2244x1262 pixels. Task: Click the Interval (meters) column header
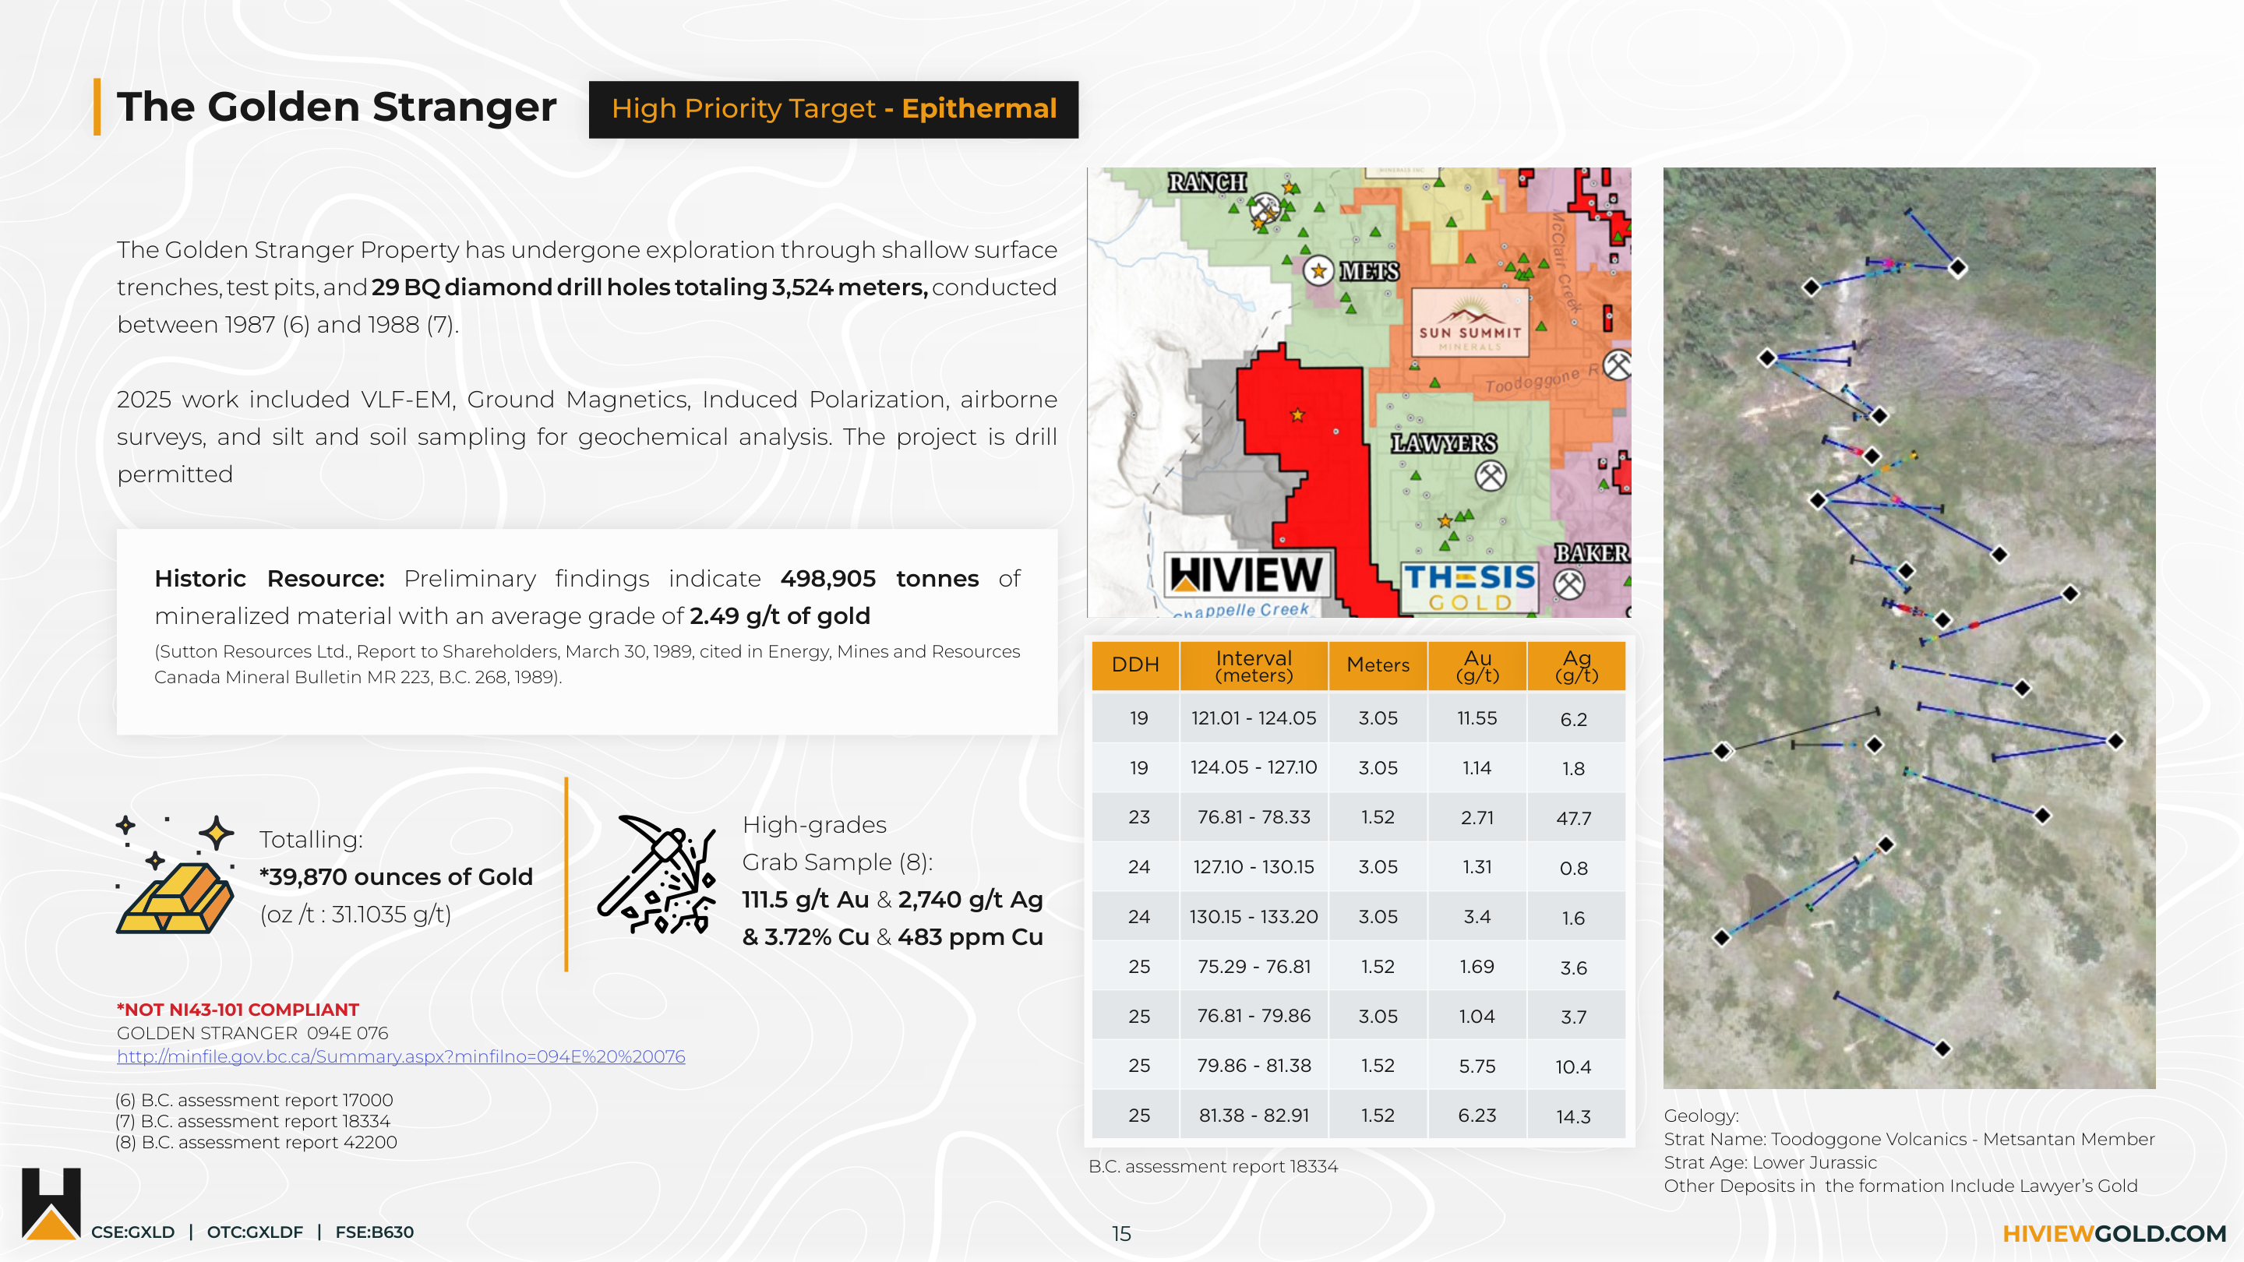(x=1254, y=665)
